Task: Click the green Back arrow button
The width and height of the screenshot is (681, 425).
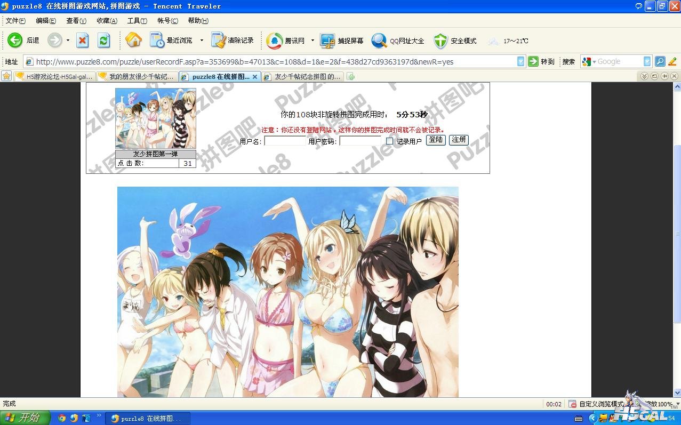Action: pyautogui.click(x=15, y=41)
